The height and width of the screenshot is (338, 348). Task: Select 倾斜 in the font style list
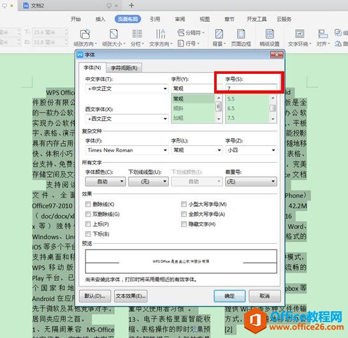point(193,108)
